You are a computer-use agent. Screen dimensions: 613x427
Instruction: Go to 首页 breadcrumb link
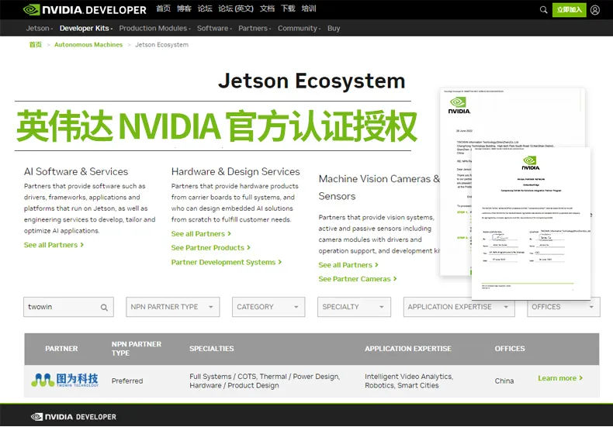point(35,44)
